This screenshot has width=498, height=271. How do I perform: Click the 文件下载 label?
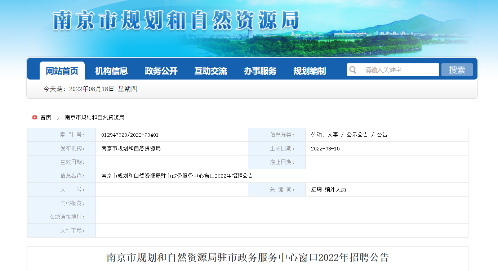(x=73, y=230)
